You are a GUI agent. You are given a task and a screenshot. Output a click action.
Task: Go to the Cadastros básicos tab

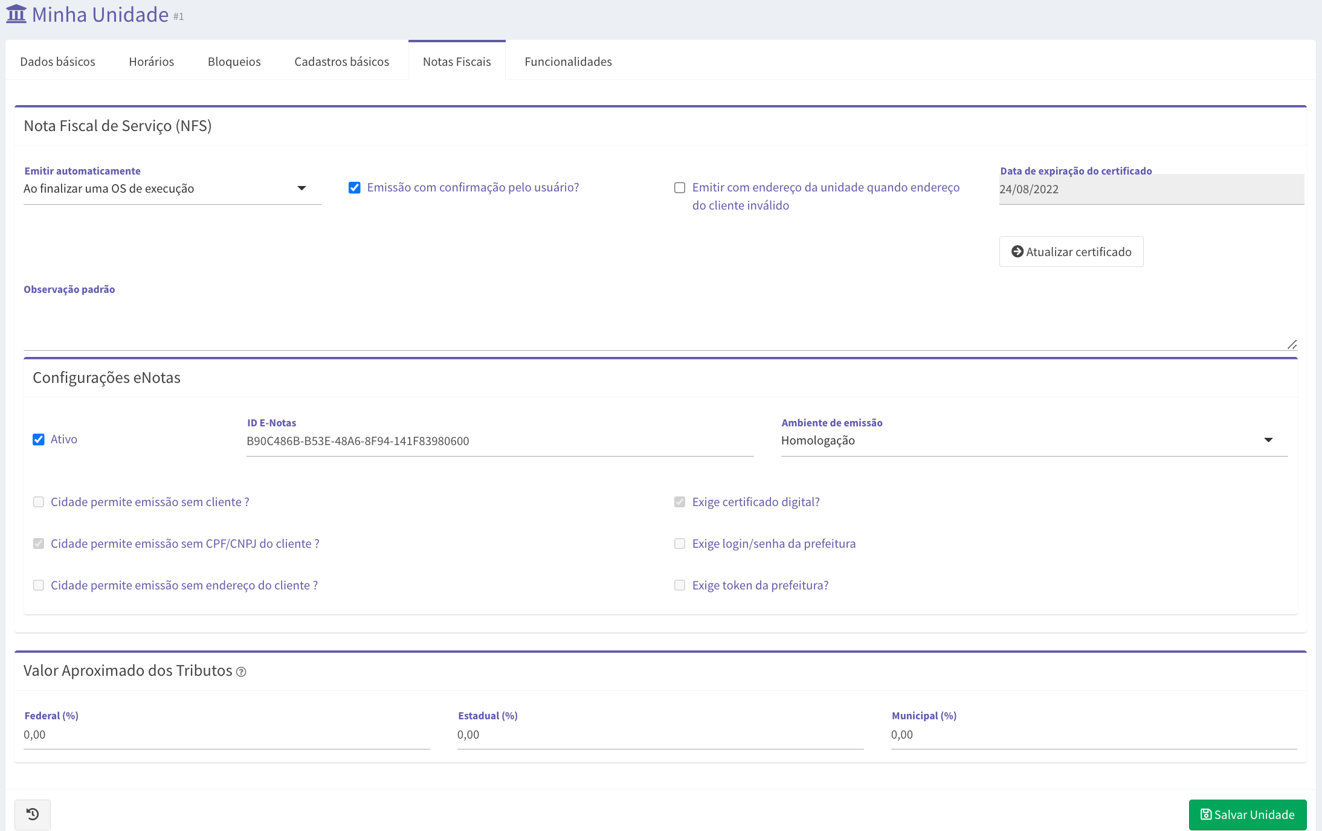(342, 61)
